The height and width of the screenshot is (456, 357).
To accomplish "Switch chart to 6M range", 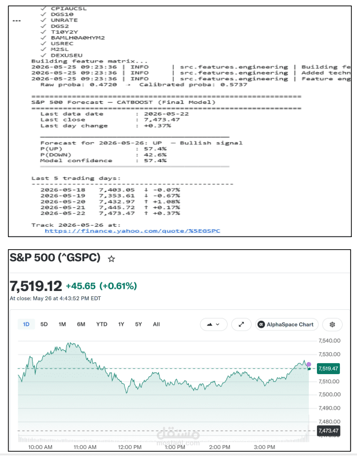I will (81, 324).
